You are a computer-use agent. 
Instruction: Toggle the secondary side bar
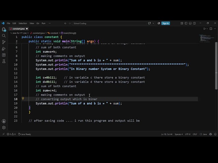194,23
